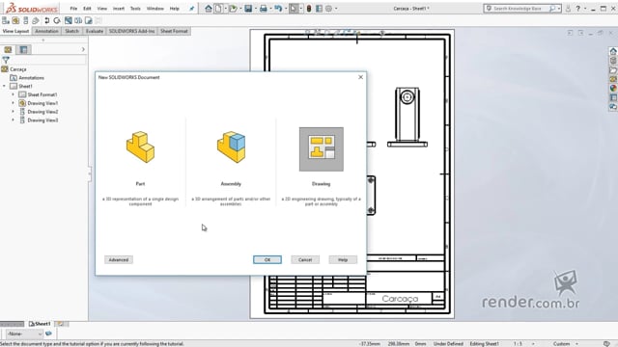Click the Open document icon
The height and width of the screenshot is (347, 618).
click(233, 9)
